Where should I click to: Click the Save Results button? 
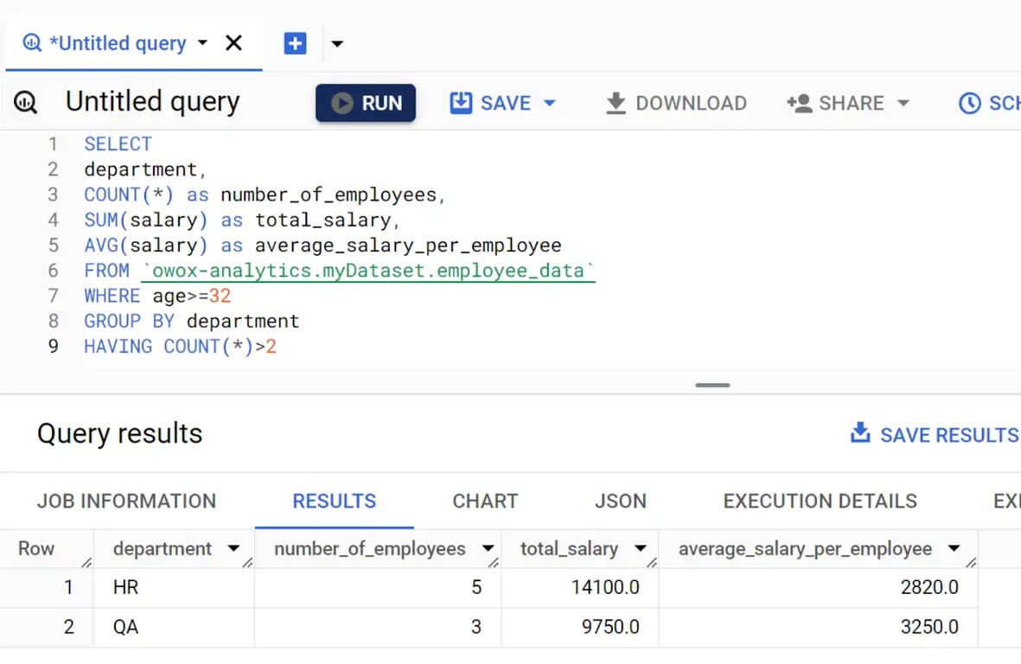(935, 434)
